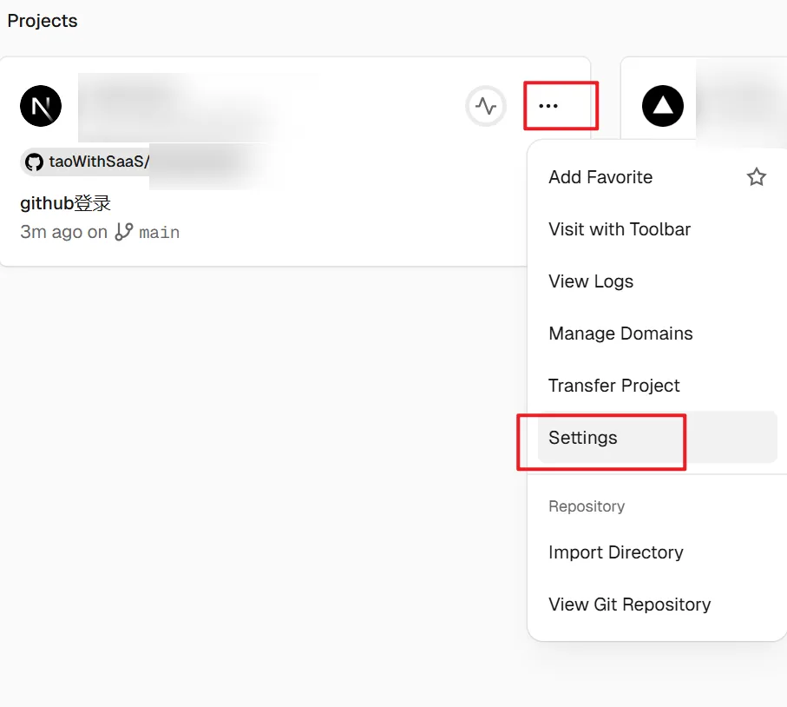Open the three-dot project options menu
The width and height of the screenshot is (787, 707).
[548, 106]
